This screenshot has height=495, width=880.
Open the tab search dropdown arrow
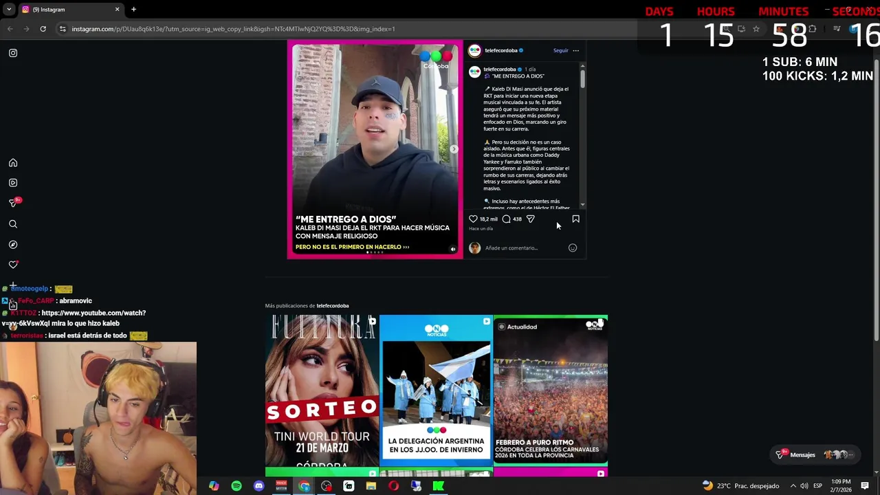point(10,10)
